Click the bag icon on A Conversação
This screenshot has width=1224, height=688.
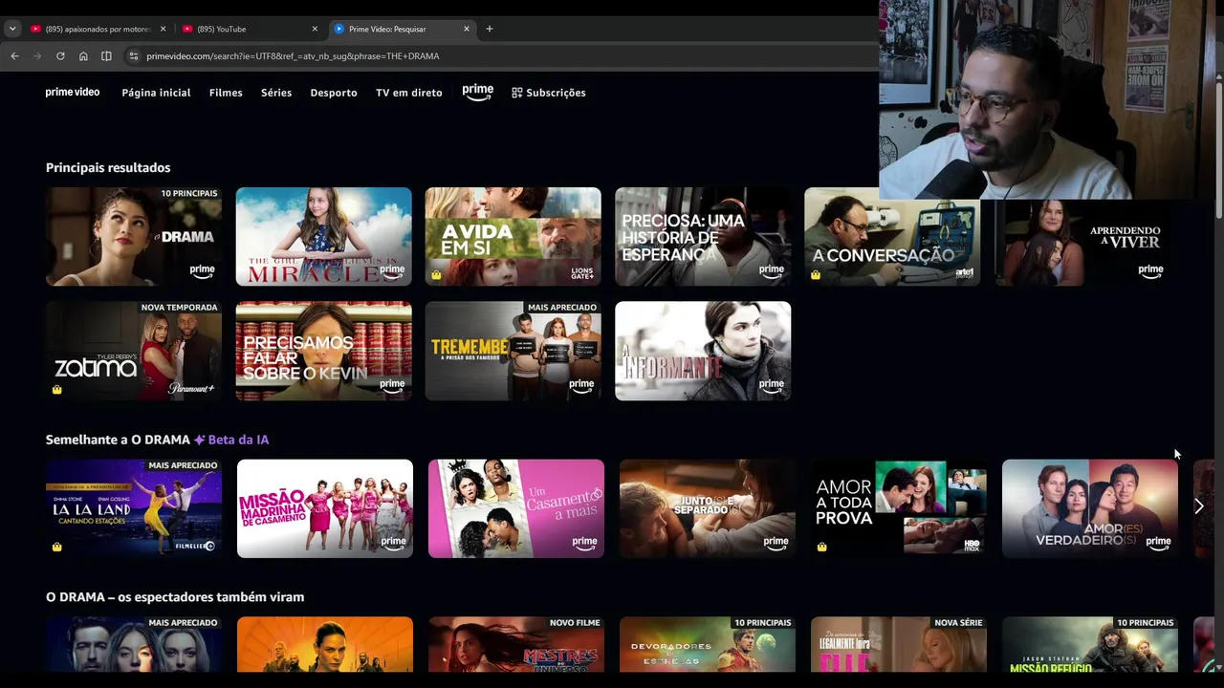[x=816, y=275]
